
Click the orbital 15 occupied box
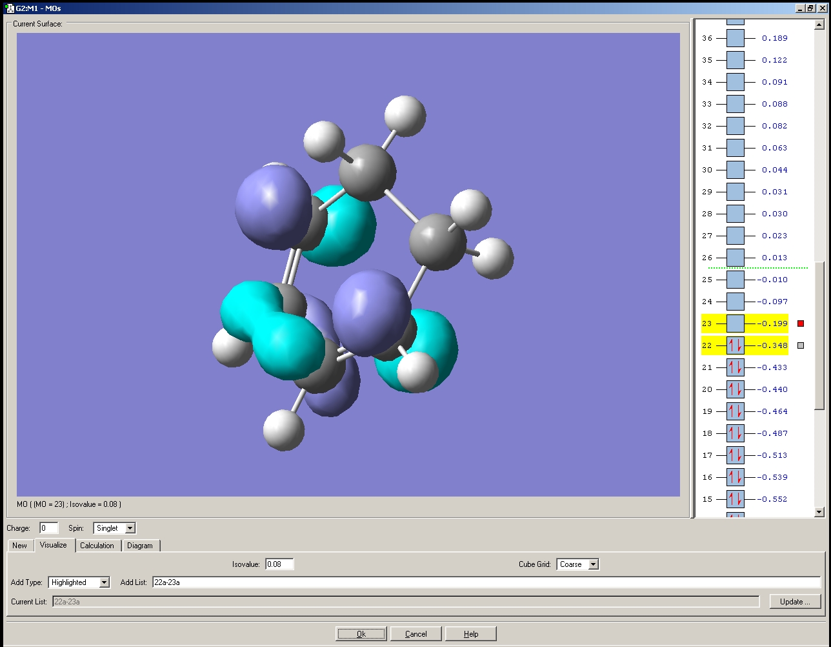click(x=736, y=499)
